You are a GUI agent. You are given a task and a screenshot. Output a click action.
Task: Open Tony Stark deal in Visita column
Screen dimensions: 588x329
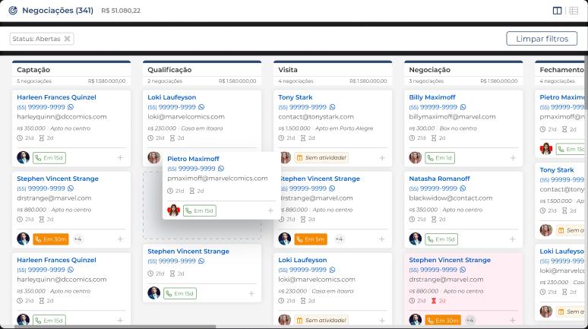(x=295, y=97)
